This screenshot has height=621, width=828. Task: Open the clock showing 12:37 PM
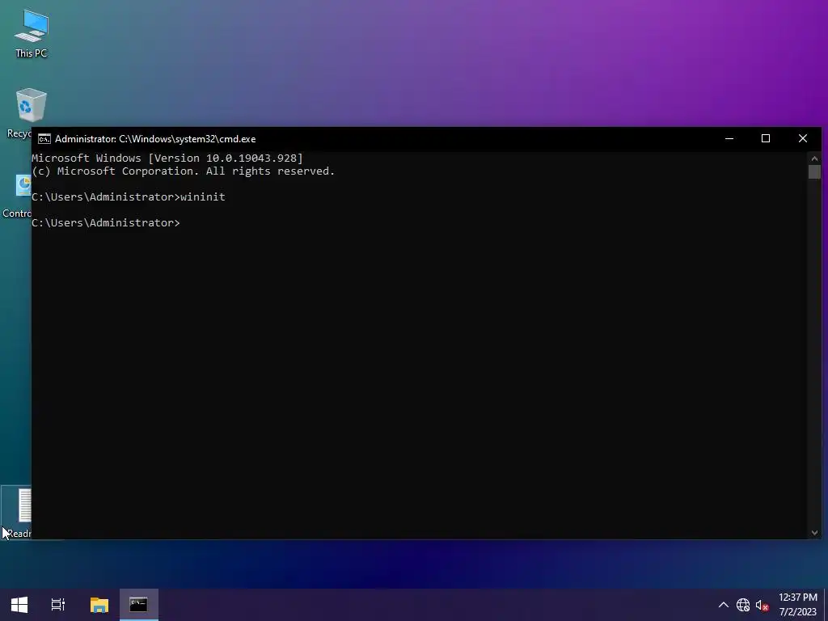click(x=798, y=605)
